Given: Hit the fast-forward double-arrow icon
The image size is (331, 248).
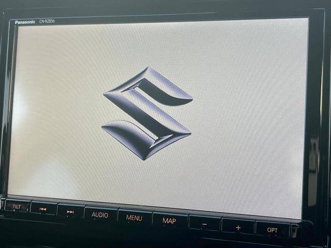Looking at the screenshot, I should tap(70, 211).
